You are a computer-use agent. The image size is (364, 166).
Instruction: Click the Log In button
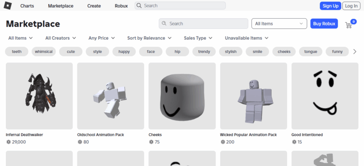coord(351,6)
